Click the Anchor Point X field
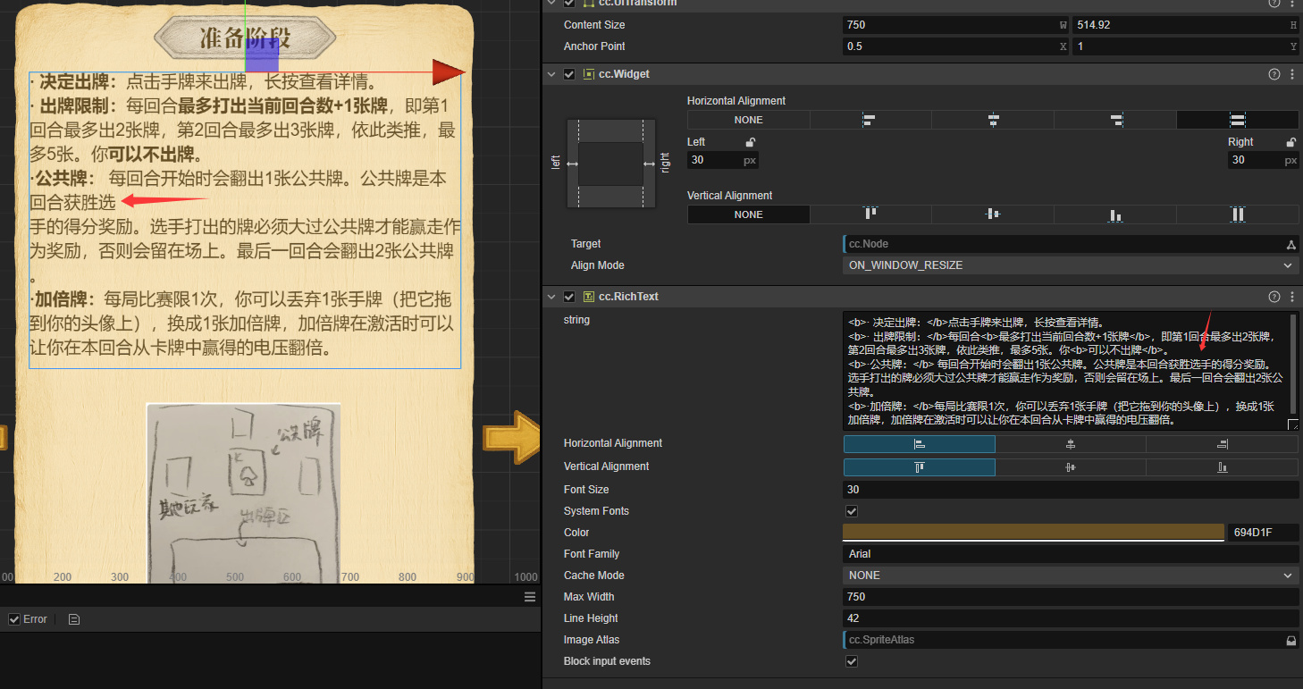The image size is (1303, 689). [955, 46]
